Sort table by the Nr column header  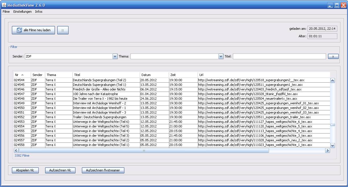[22, 75]
